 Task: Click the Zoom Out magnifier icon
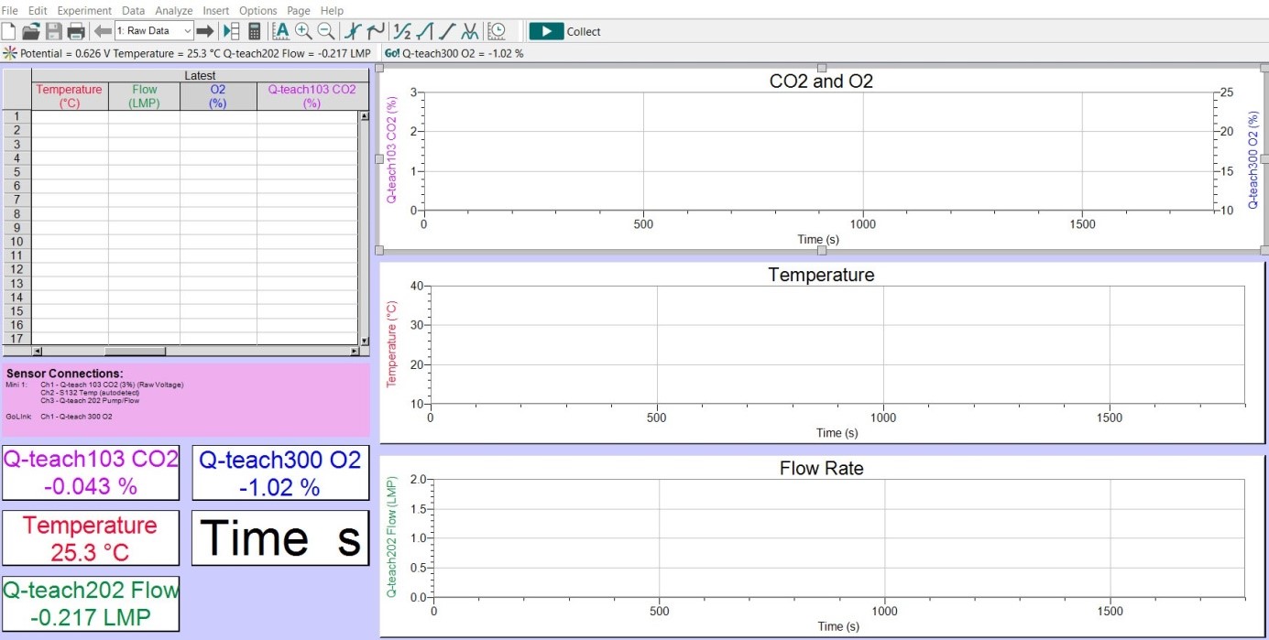coord(326,31)
